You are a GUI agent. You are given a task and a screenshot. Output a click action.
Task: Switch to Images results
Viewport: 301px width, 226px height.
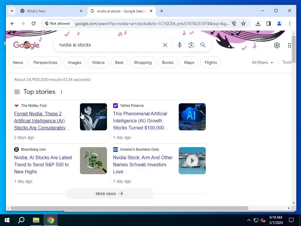pos(74,62)
